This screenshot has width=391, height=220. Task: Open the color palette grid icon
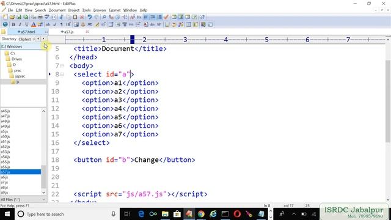[40, 24]
